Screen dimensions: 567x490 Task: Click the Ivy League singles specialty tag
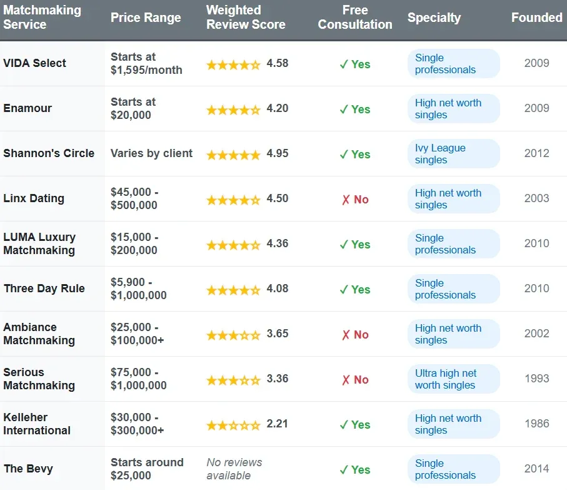[453, 153]
